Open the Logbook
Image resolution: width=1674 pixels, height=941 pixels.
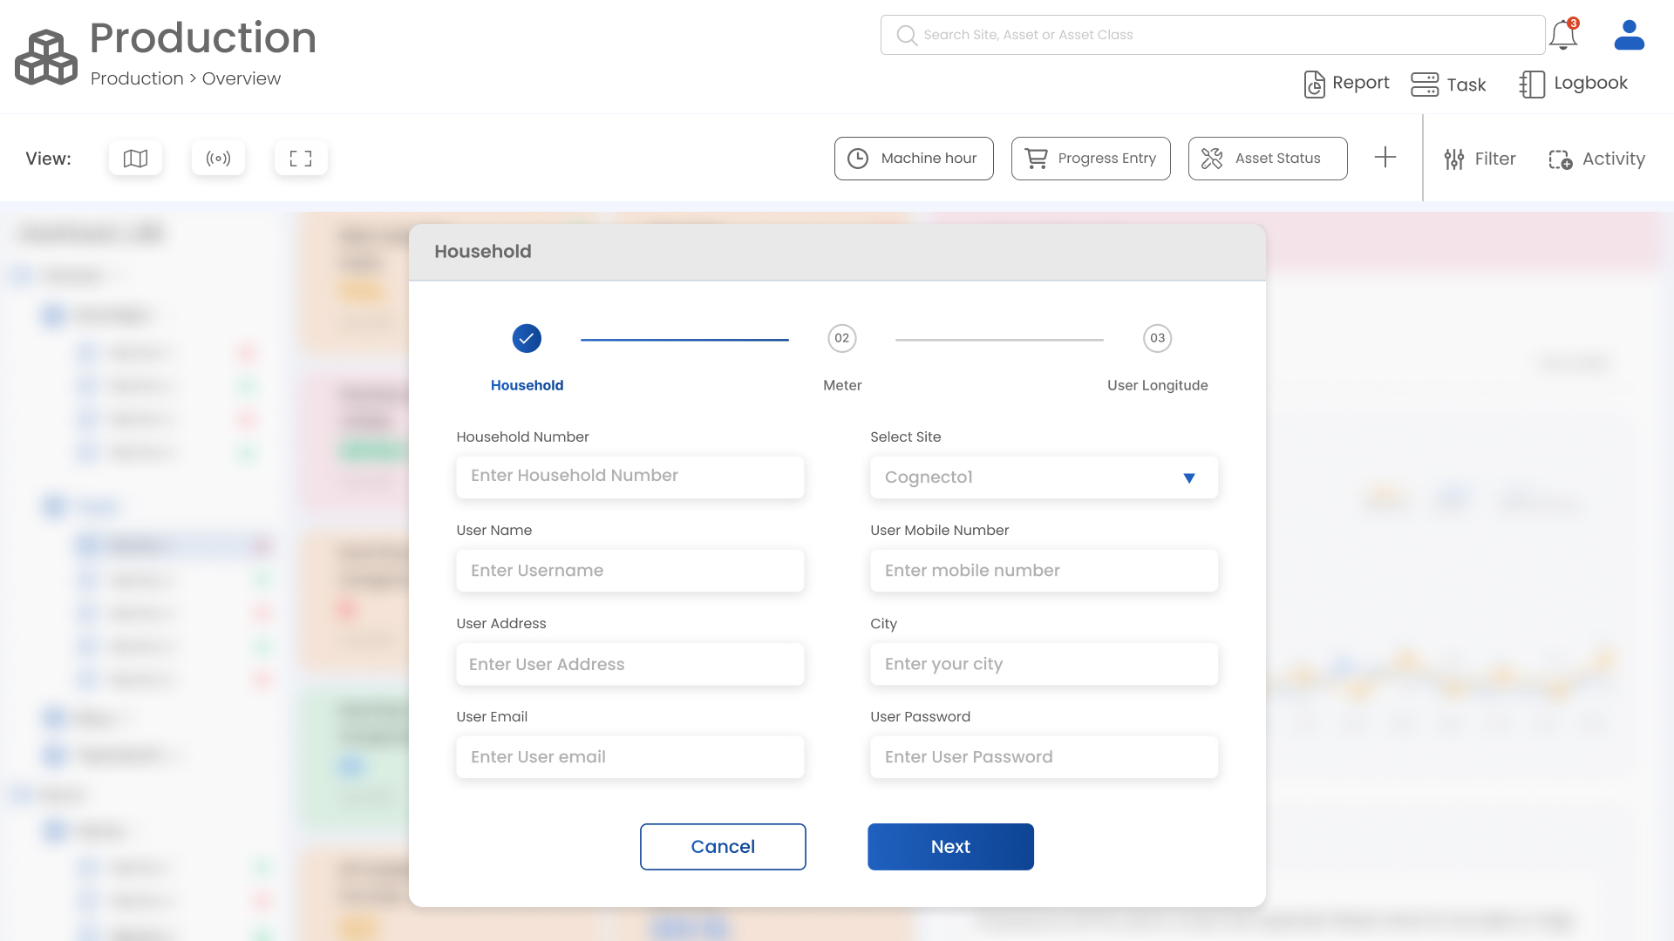(x=1573, y=84)
